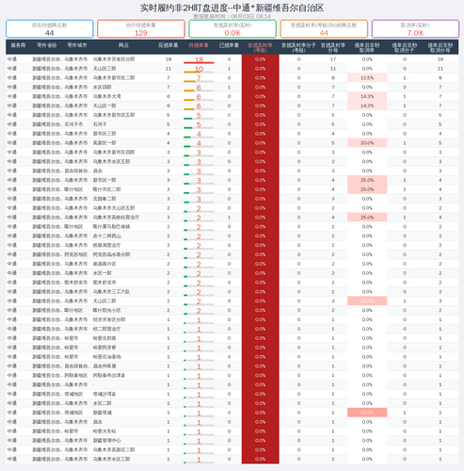Screen dimensions: 464x471
Task: Click the 接单后非秒取消分子 column header
Action: pos(405,47)
